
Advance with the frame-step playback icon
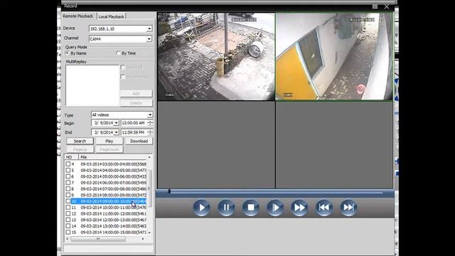275,207
